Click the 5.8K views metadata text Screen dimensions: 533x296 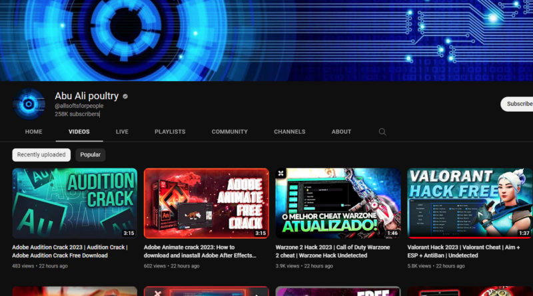[x=419, y=266]
